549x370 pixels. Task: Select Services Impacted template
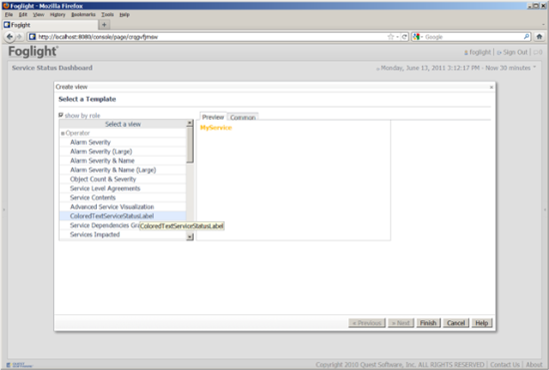point(123,234)
